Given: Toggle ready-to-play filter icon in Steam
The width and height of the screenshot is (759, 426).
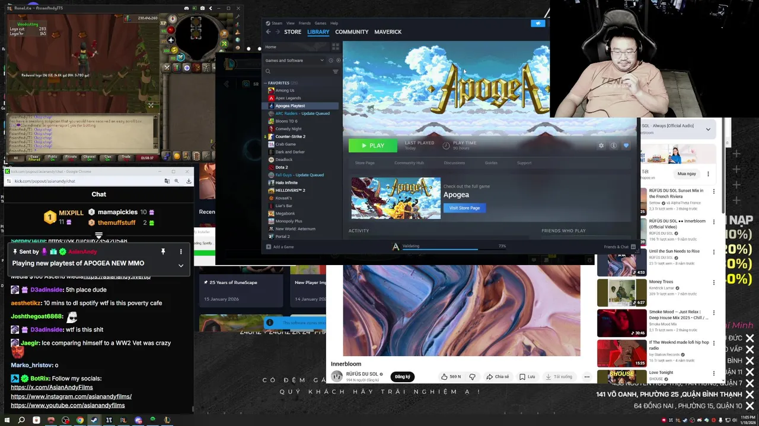Looking at the screenshot, I should point(338,60).
